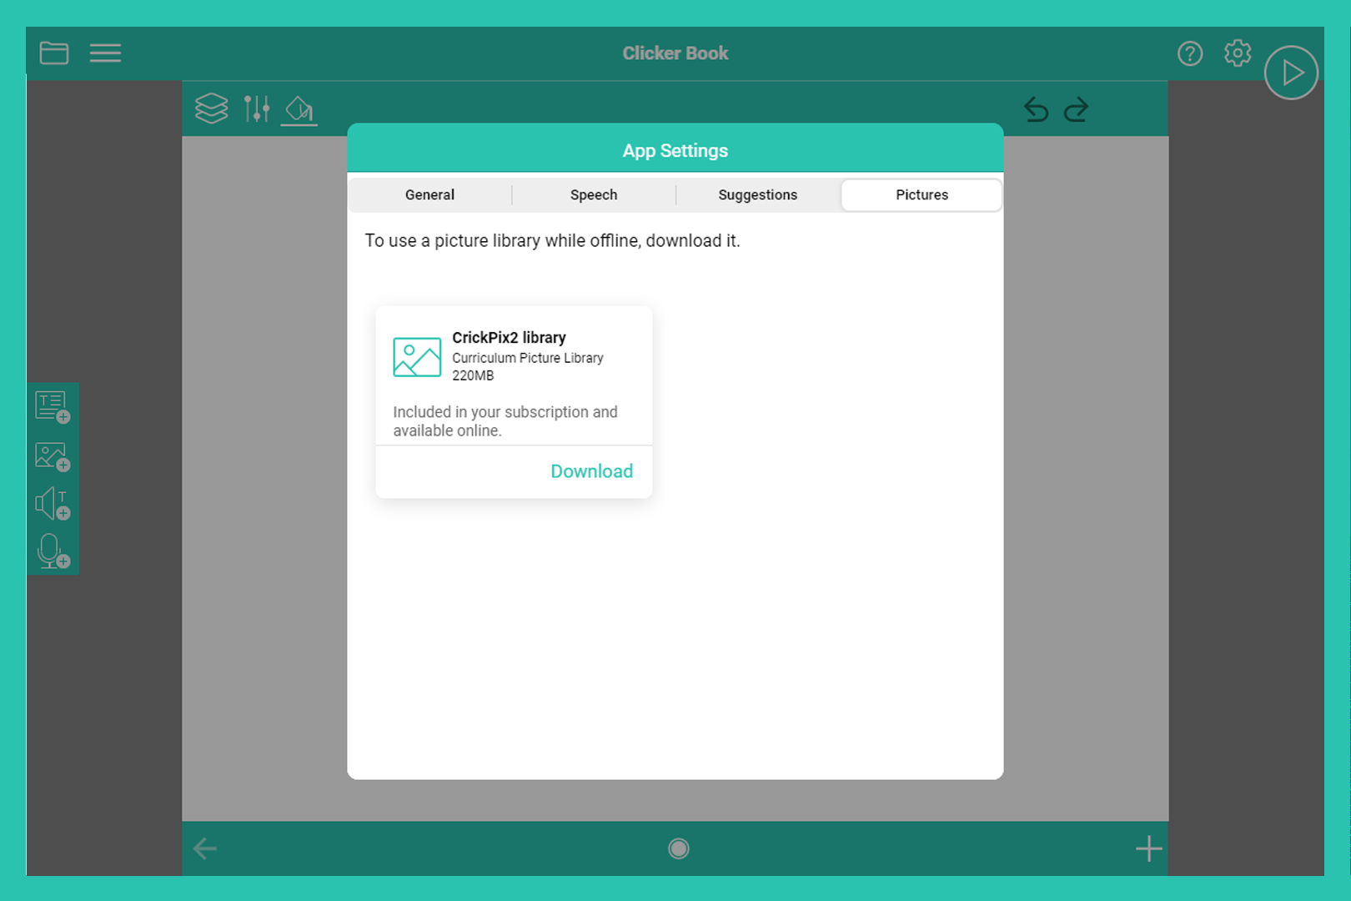Undo the last action

click(x=1036, y=109)
